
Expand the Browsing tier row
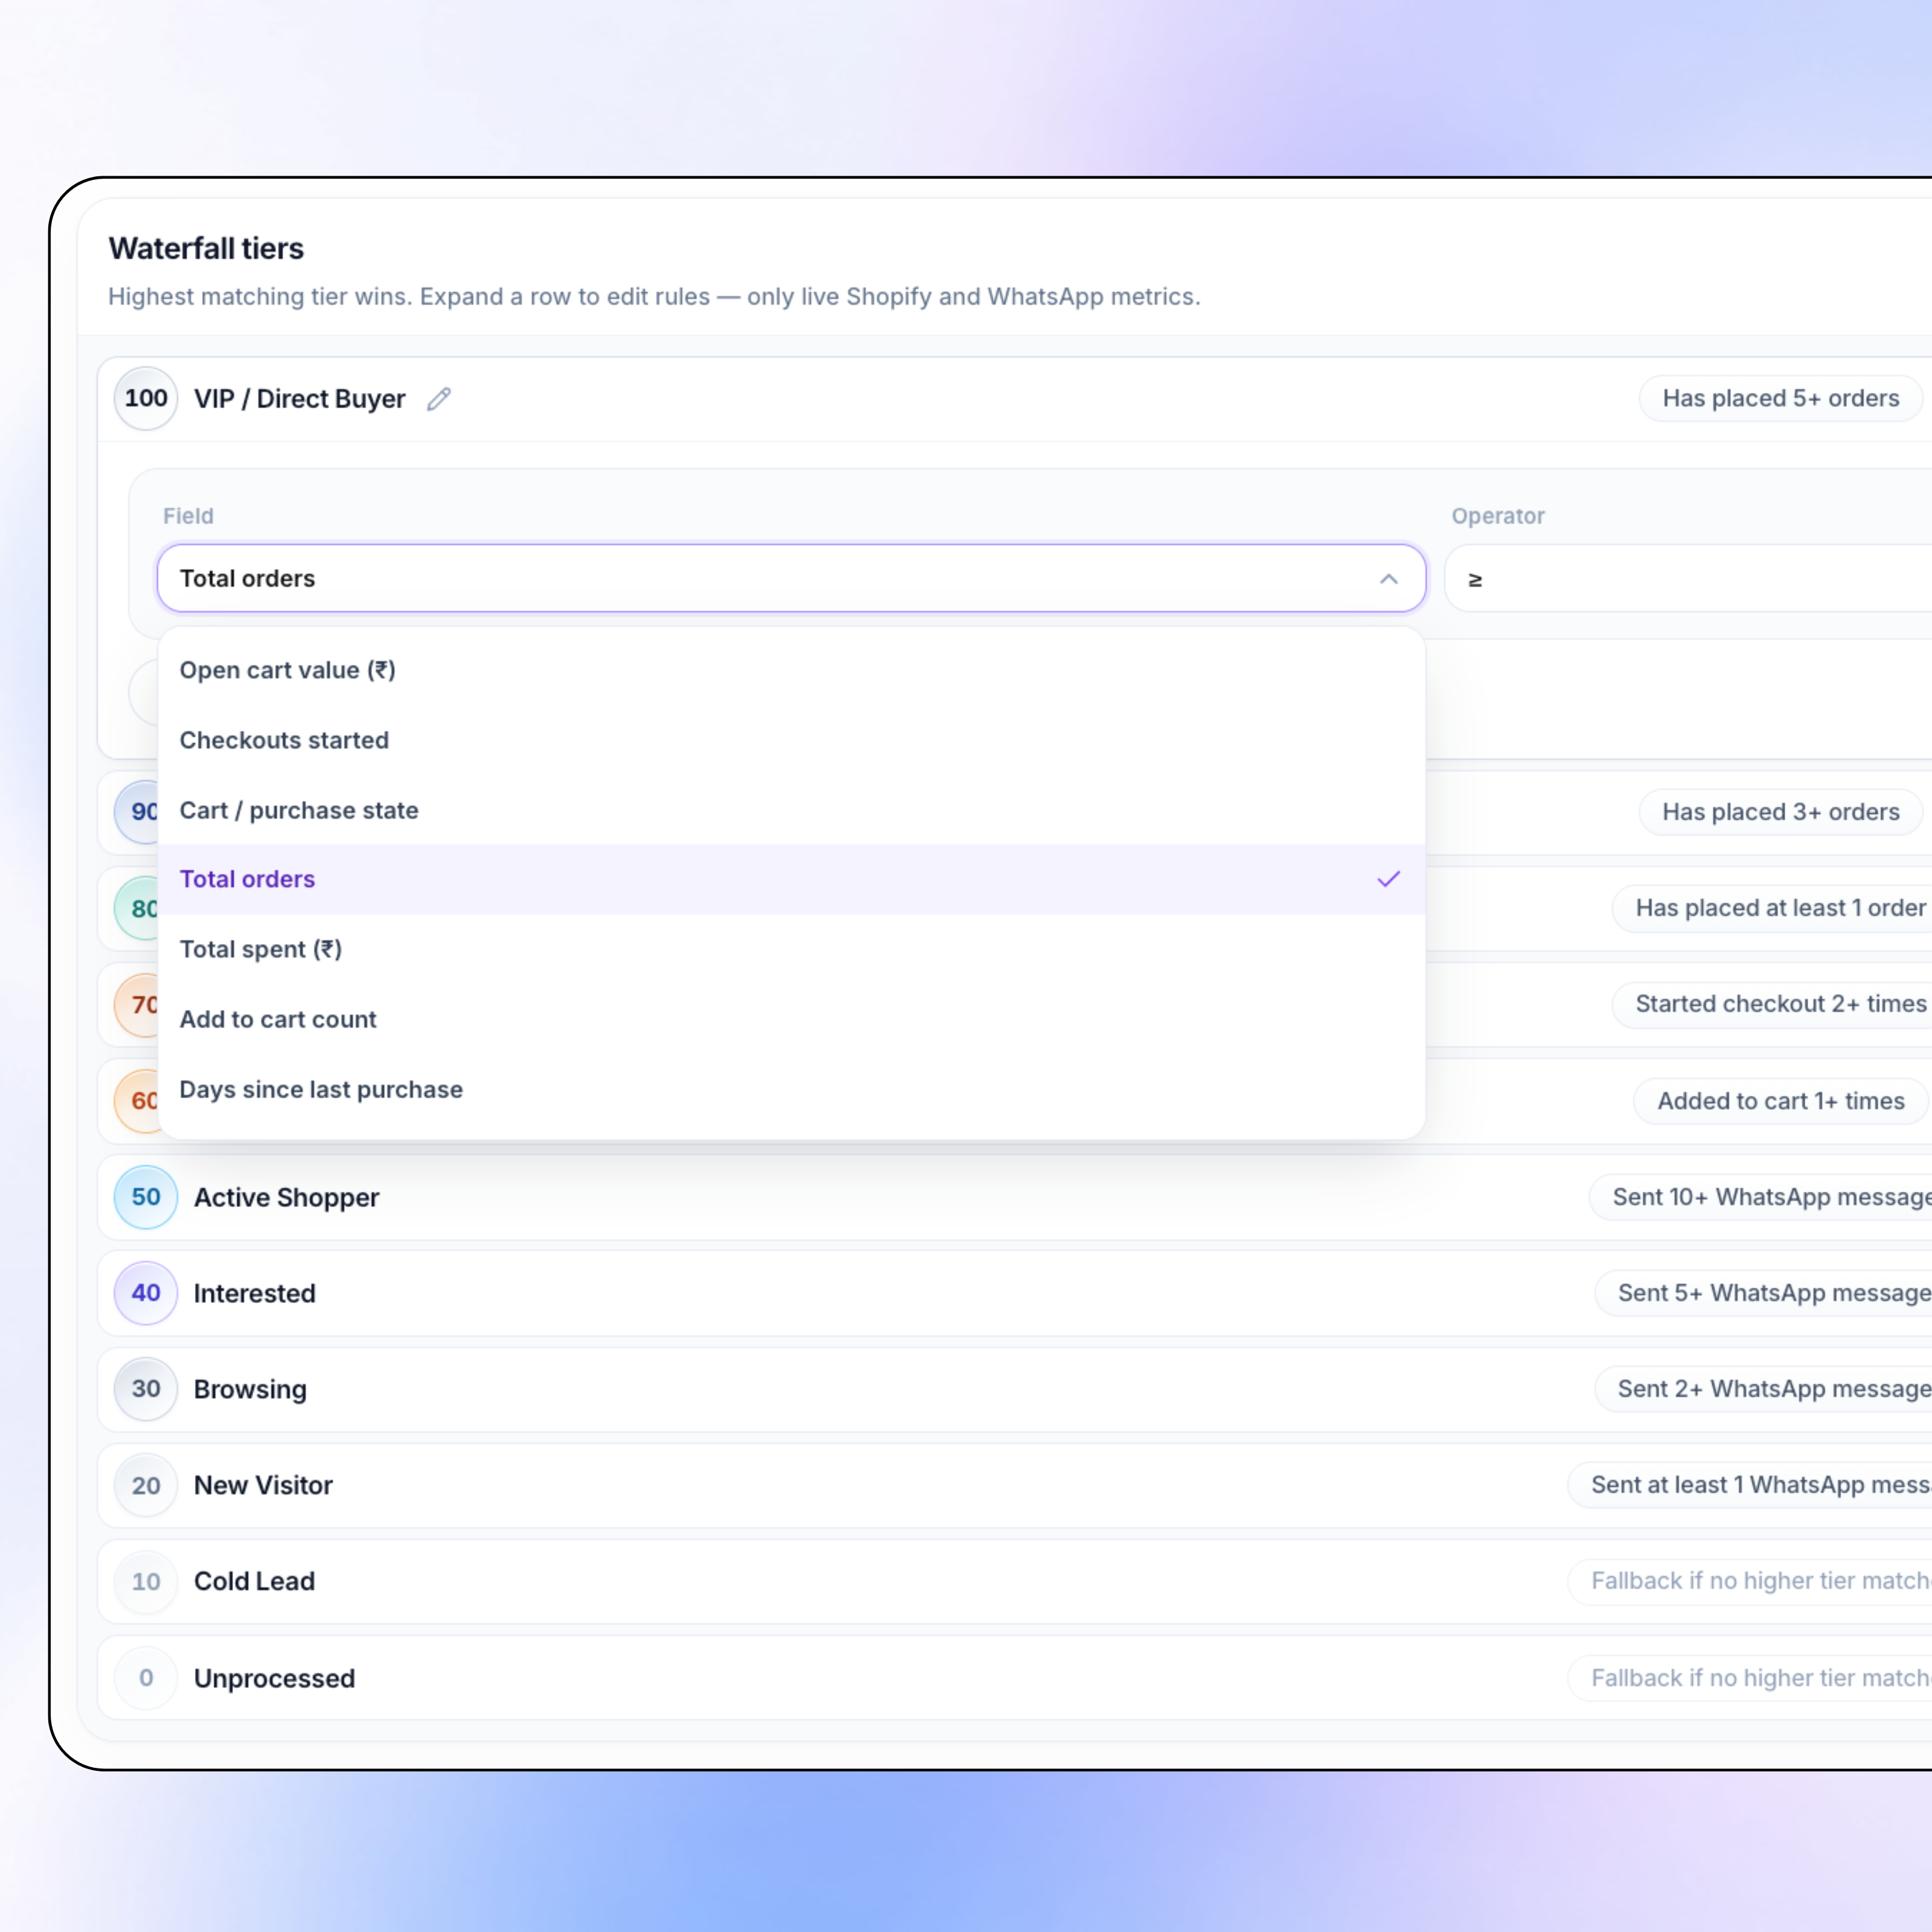pos(1014,1389)
